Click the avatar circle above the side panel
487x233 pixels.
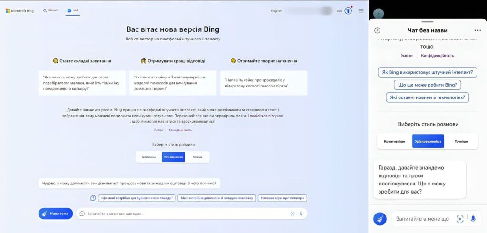[x=378, y=14]
